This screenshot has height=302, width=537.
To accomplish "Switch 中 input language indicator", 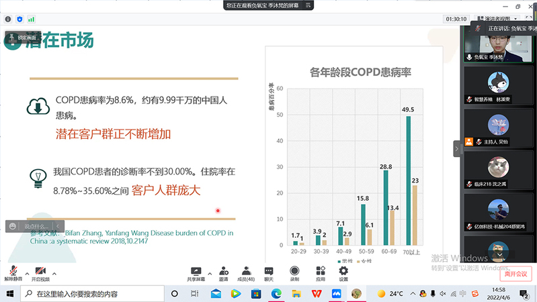I will [463, 293].
